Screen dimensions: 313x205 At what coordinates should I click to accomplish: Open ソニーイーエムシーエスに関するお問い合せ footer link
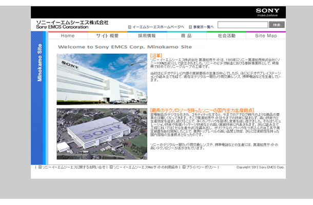pos(74,167)
